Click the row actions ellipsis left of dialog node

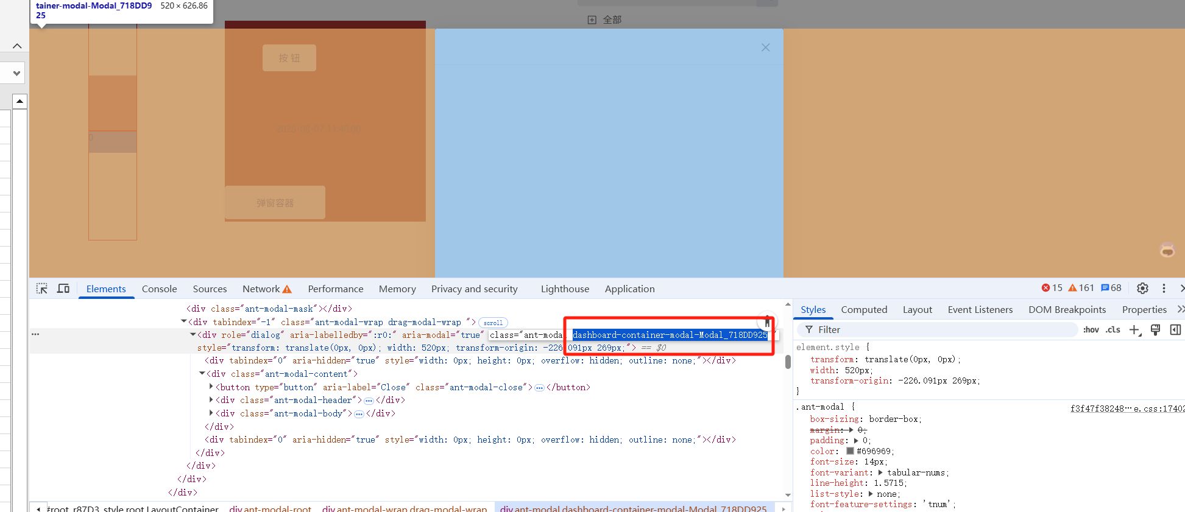(x=35, y=334)
